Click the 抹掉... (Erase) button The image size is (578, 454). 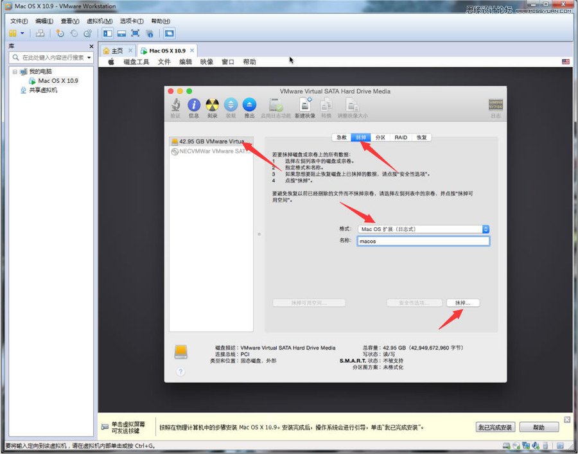pyautogui.click(x=462, y=302)
